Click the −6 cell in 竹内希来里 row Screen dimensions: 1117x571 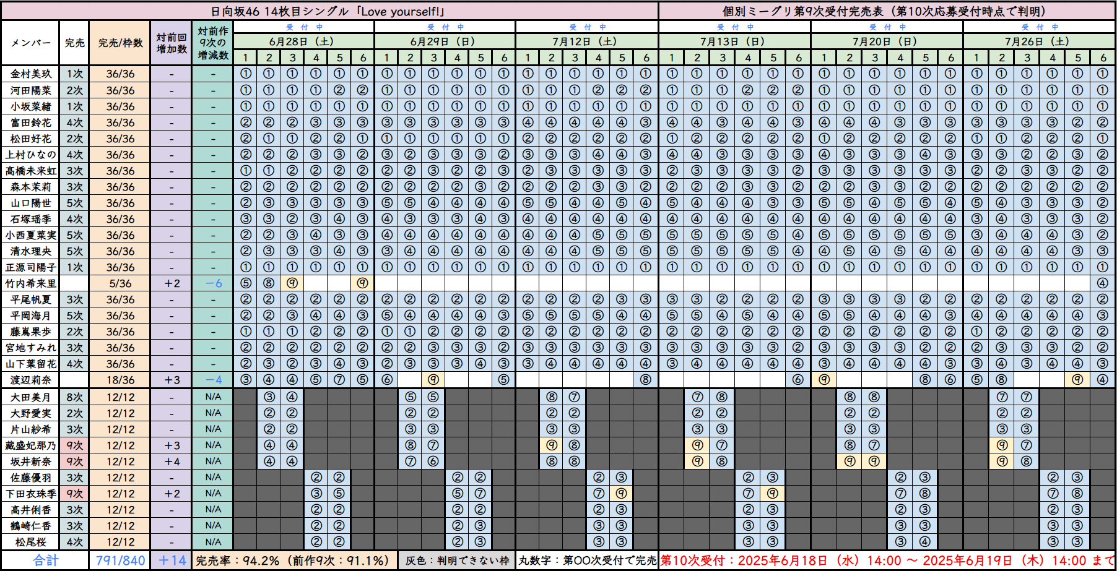[x=213, y=283]
